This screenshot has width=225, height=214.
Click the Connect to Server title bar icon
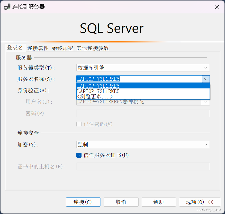coord(7,7)
